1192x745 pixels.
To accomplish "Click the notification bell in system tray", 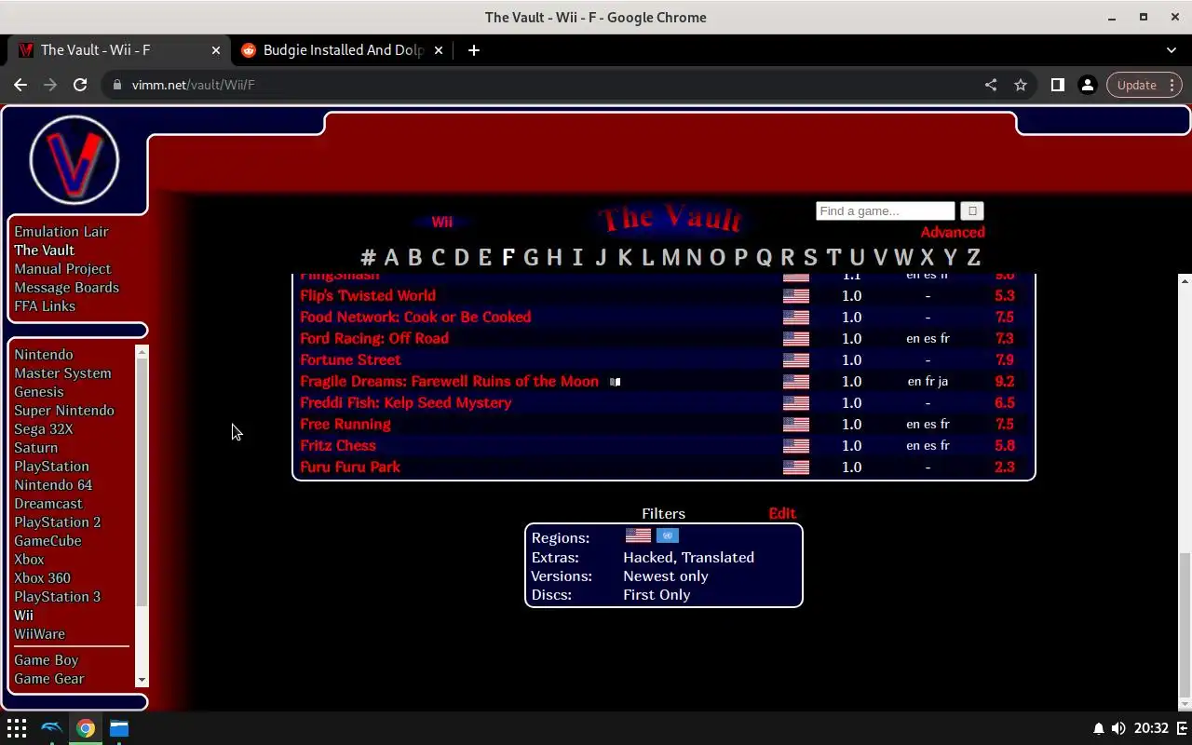I will point(1099,728).
